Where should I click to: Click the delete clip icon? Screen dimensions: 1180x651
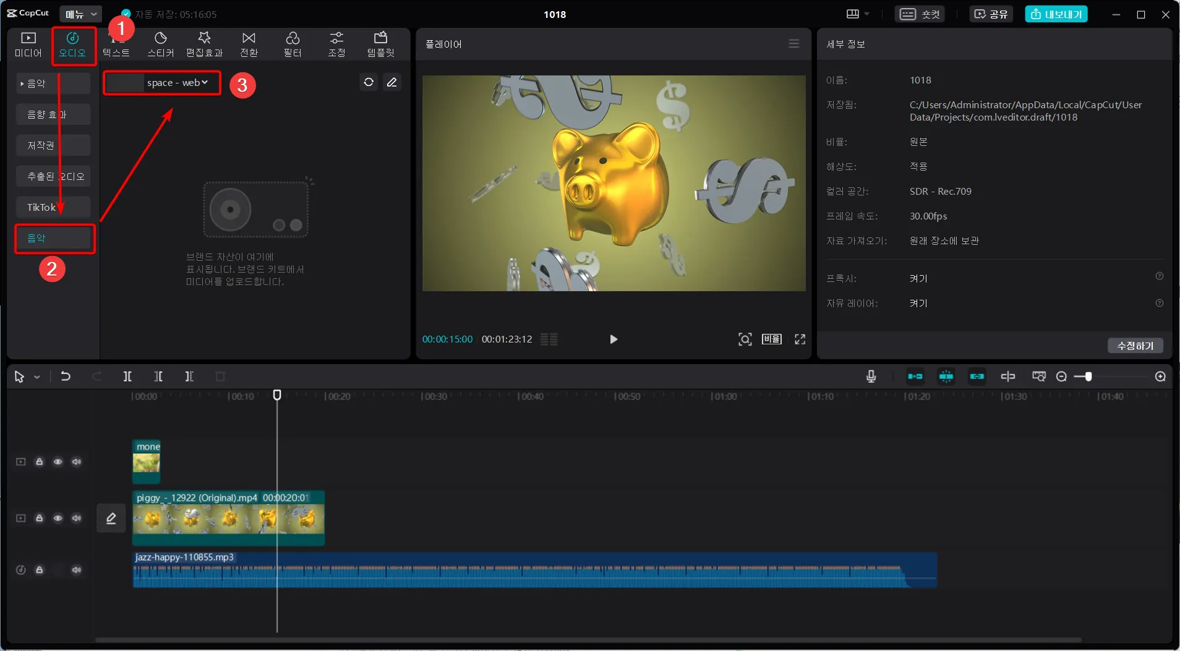point(220,377)
